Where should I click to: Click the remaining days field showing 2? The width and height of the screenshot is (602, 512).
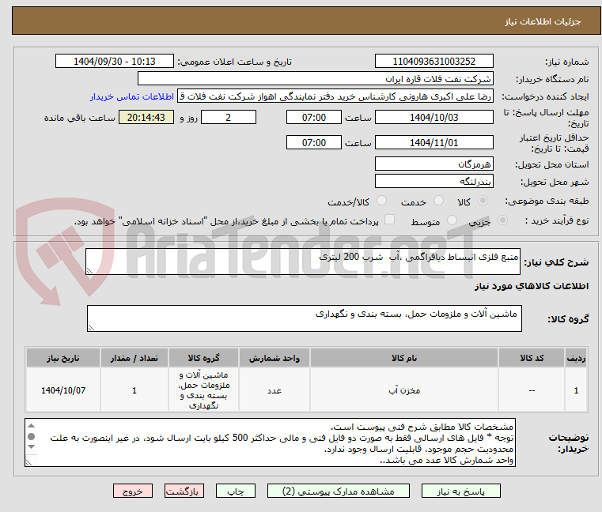coord(229,118)
